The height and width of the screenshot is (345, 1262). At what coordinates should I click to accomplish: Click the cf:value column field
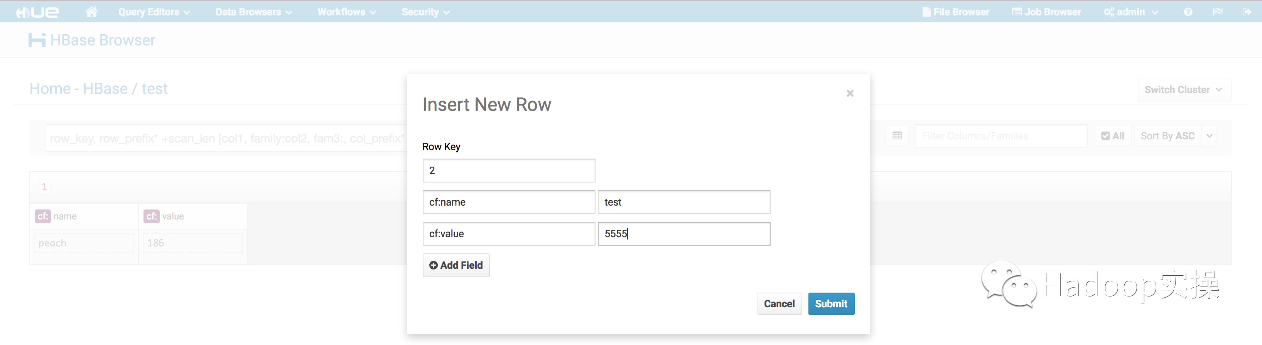click(508, 233)
